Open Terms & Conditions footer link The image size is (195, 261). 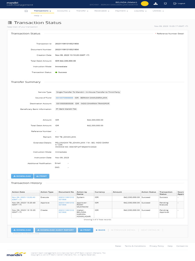[135, 246]
